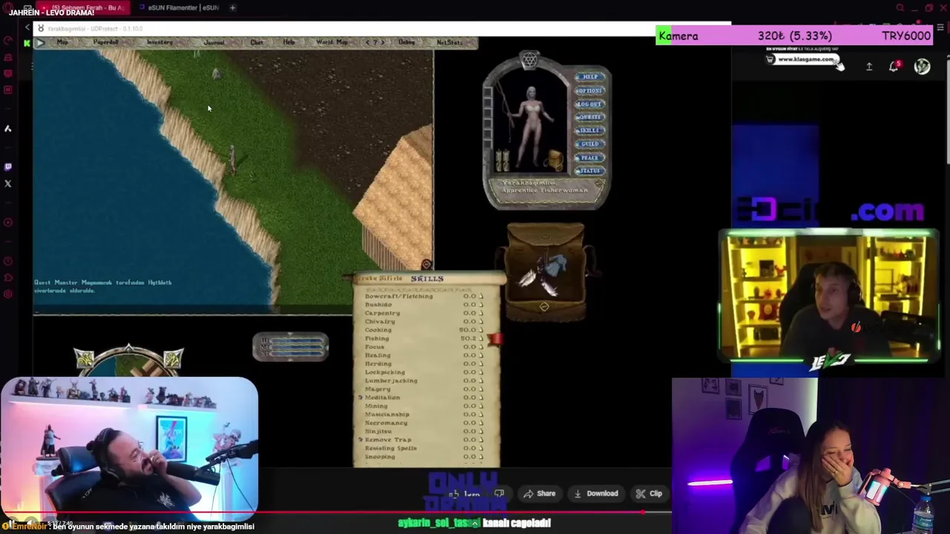Image resolution: width=950 pixels, height=534 pixels.
Task: Click the Help item in the game toolbar
Action: [x=289, y=42]
